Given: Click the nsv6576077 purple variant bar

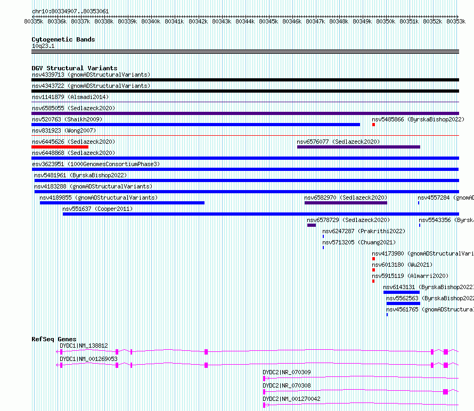Looking at the screenshot, I should tap(358, 147).
